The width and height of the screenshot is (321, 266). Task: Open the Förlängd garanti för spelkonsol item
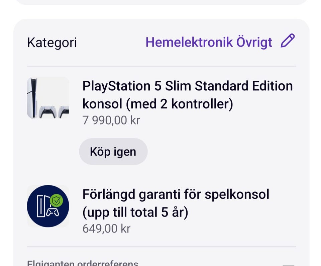176,194
